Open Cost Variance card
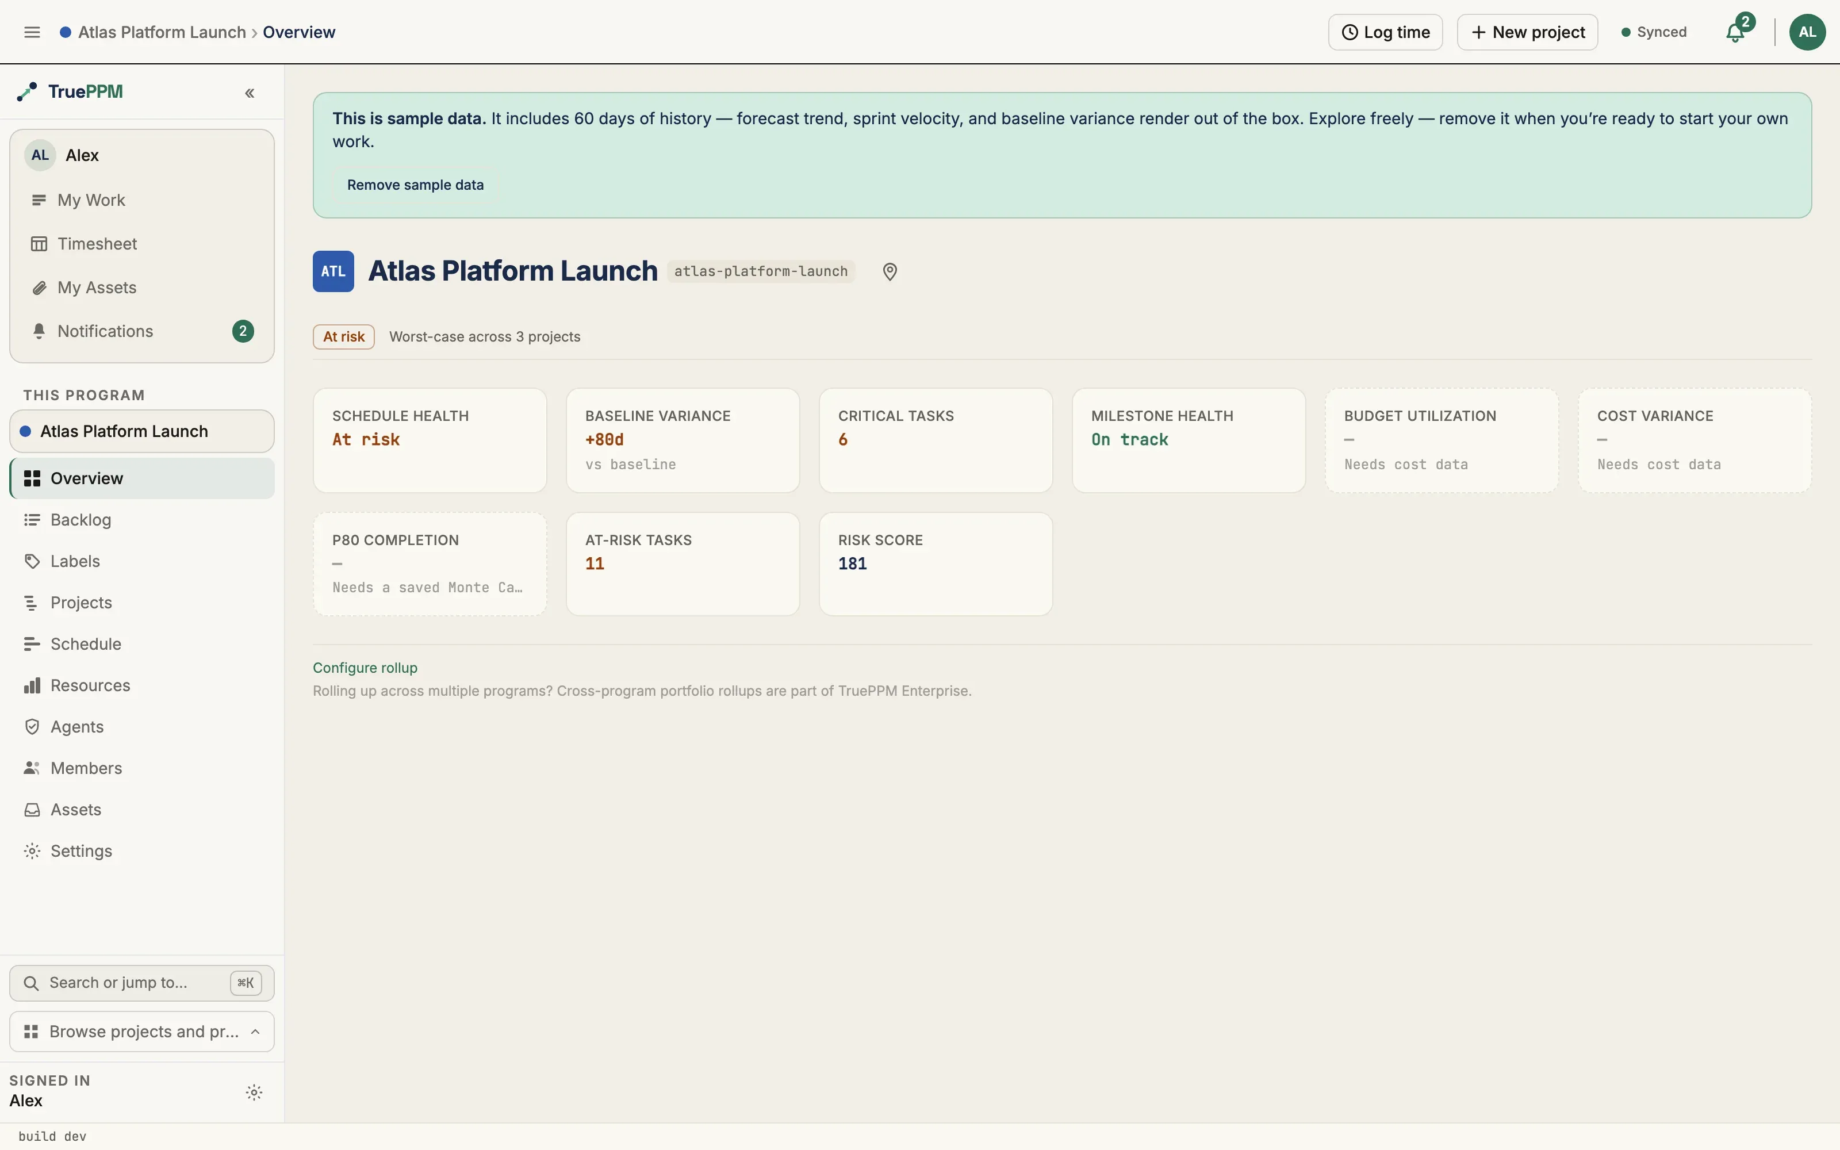This screenshot has width=1840, height=1150. 1695,440
